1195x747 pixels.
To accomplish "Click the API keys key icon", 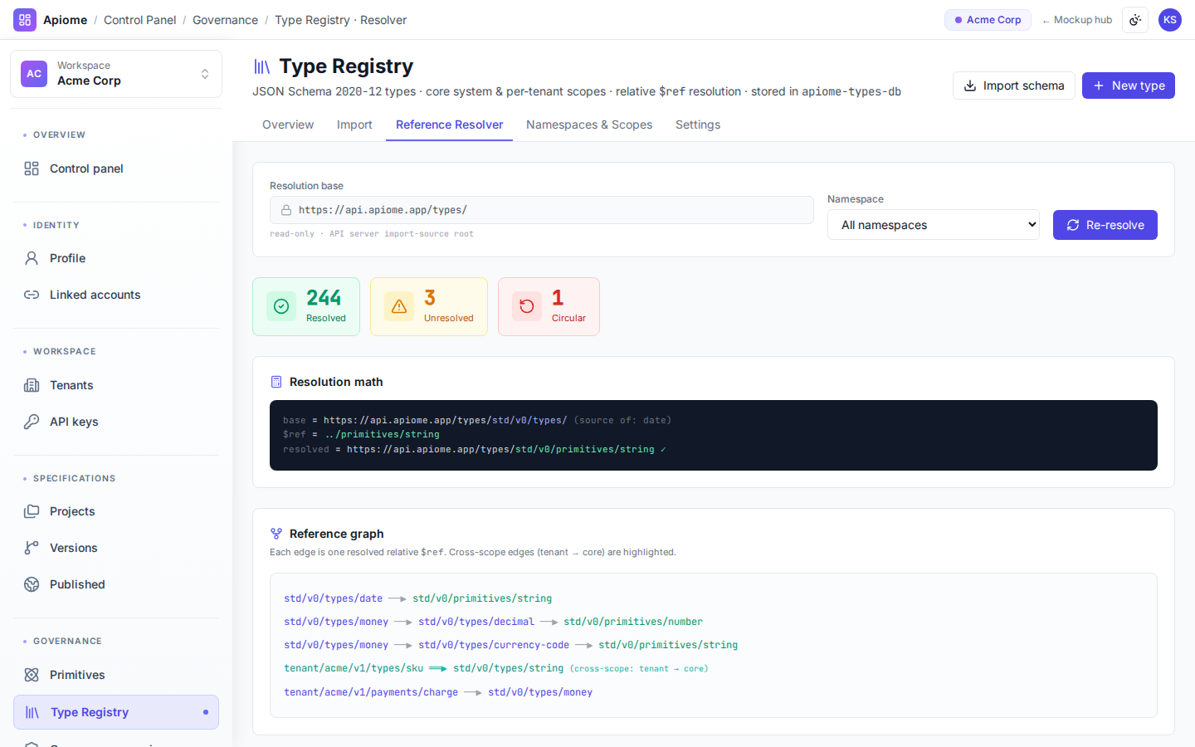I will [32, 422].
